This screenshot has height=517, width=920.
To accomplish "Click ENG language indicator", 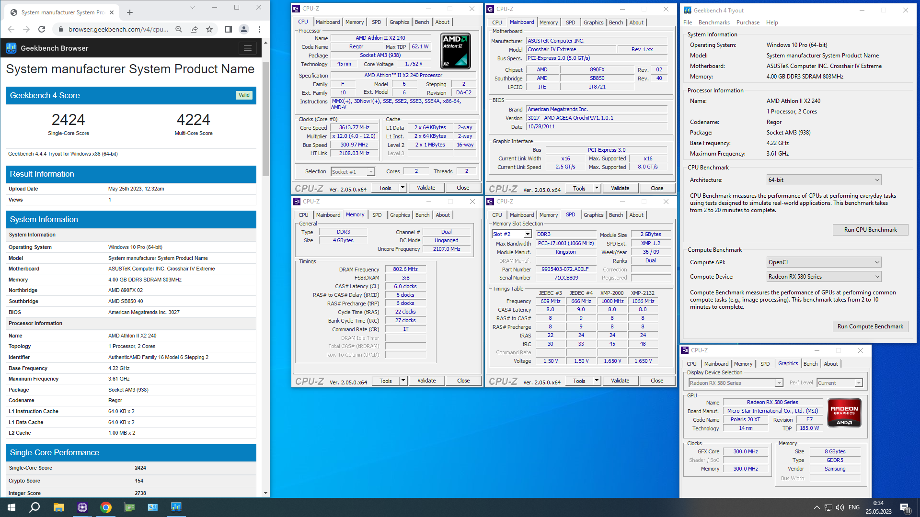I will click(x=854, y=507).
